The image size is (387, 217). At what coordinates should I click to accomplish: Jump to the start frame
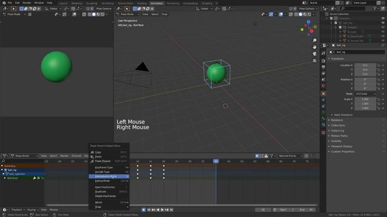[x=149, y=210]
